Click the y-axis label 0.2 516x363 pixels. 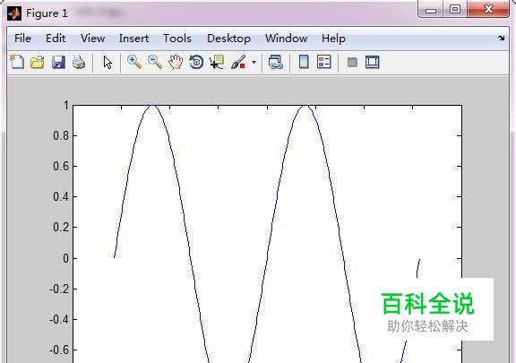point(61,228)
